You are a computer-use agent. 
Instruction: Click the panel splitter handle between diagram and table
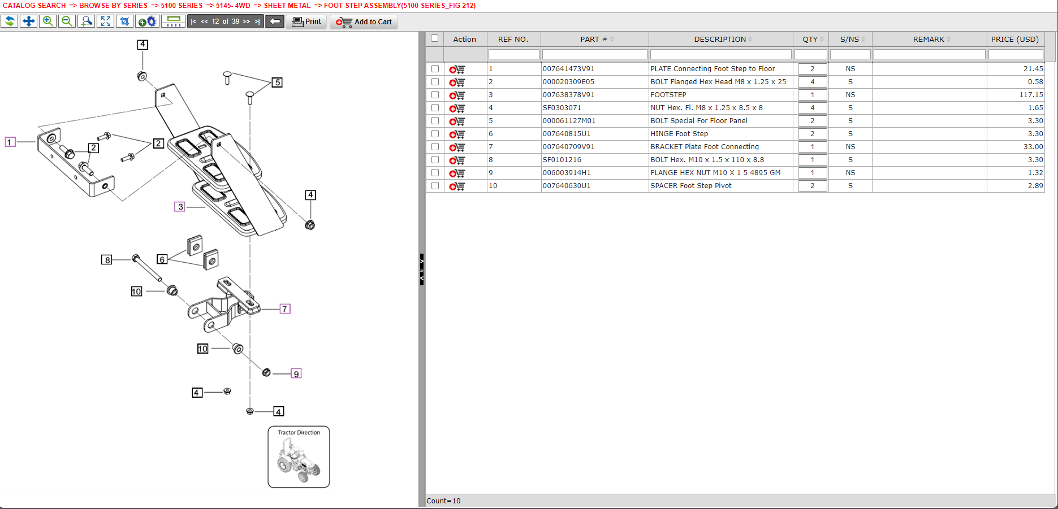pos(422,269)
